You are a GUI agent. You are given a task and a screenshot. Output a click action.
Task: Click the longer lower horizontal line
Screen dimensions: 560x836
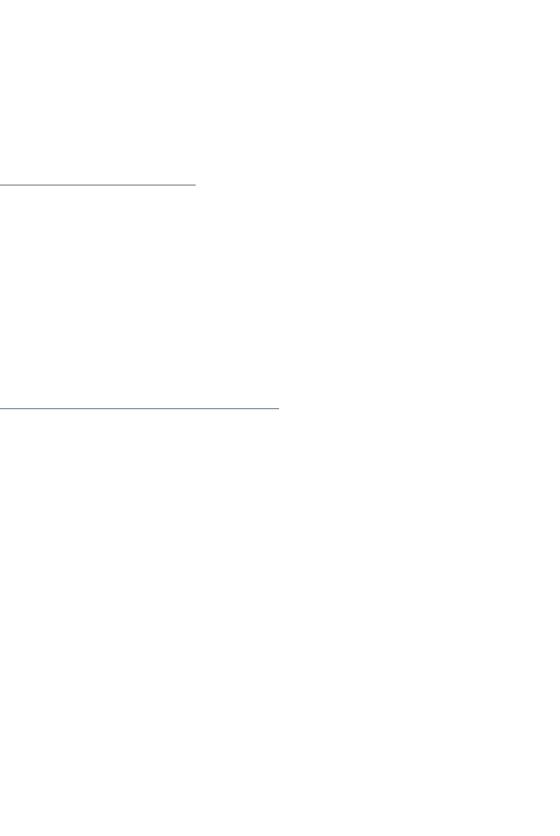140,408
